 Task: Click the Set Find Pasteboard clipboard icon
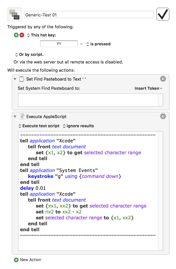(22, 79)
